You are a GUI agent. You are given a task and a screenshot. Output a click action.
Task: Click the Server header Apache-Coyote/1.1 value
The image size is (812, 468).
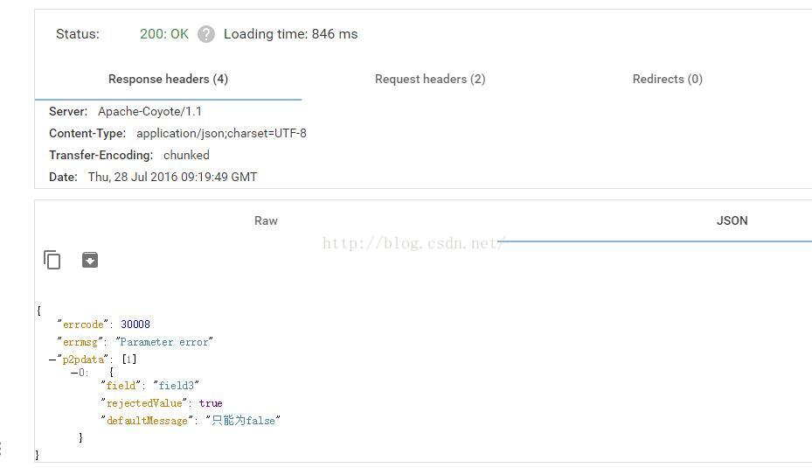(x=149, y=111)
